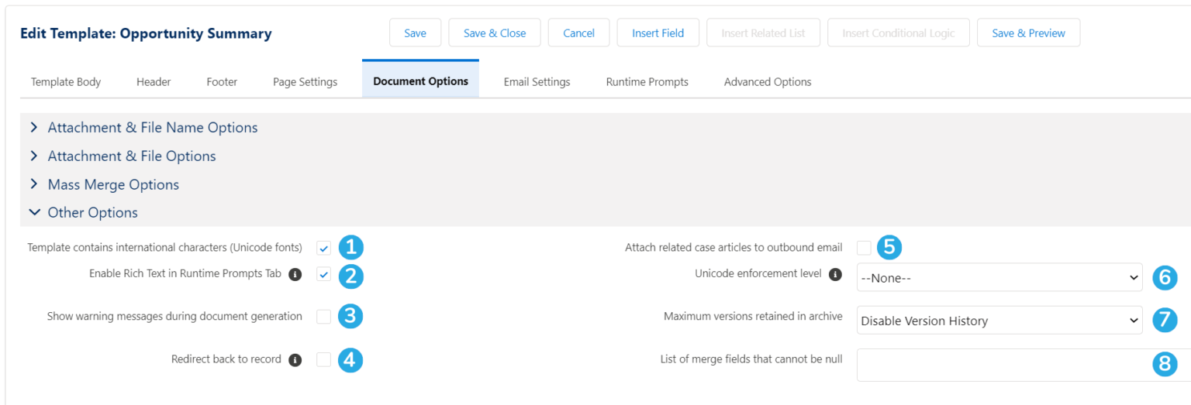Viewport: 1191px width, 405px height.
Task: Click into merge fields that cannot be null field
Action: point(1000,365)
